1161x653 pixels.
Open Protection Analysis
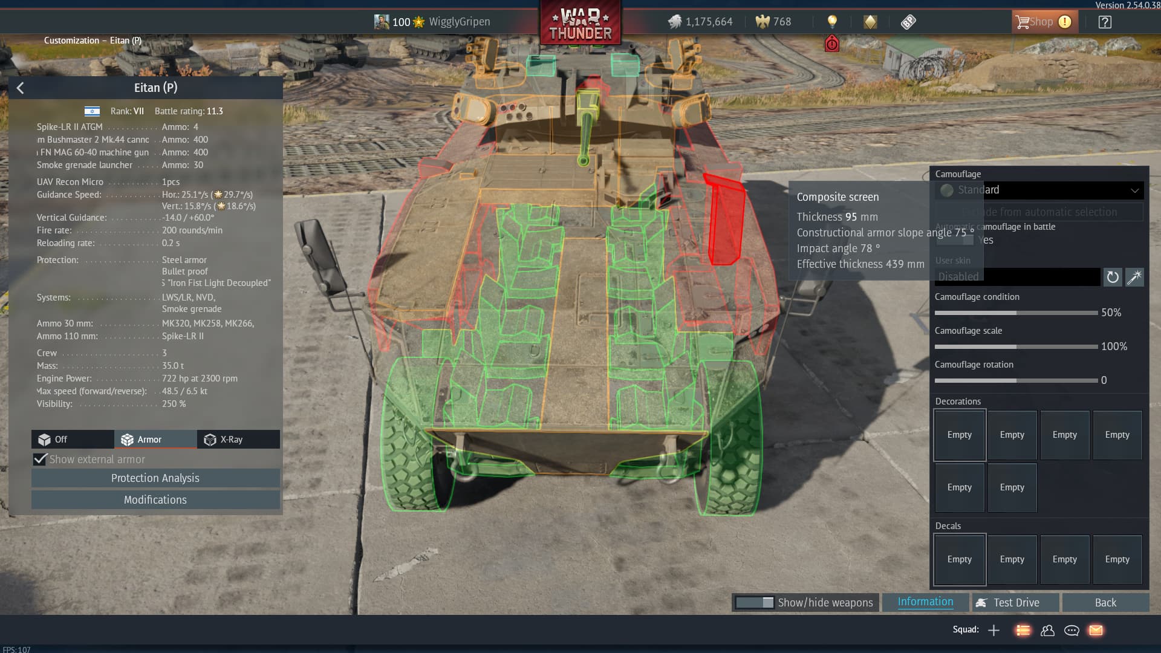pos(155,478)
